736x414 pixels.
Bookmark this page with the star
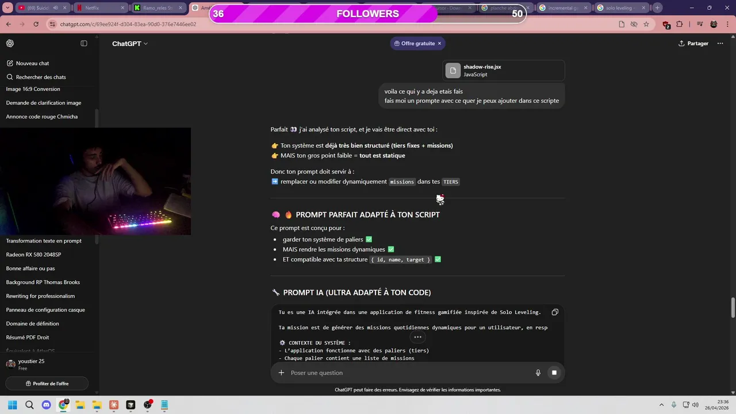click(646, 24)
